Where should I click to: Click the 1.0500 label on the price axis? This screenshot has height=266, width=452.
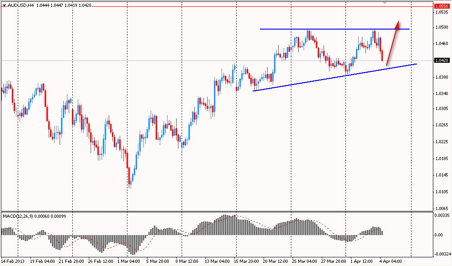tap(442, 27)
